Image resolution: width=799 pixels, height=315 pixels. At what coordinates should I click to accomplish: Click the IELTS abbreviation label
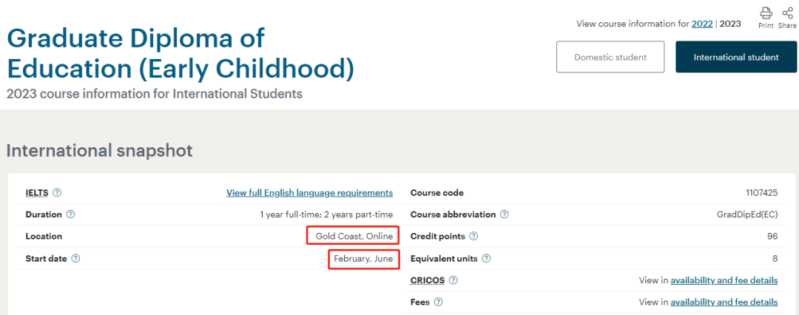pyautogui.click(x=38, y=193)
